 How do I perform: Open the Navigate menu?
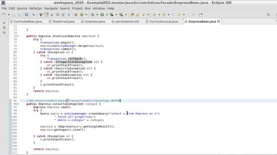(x=51, y=9)
